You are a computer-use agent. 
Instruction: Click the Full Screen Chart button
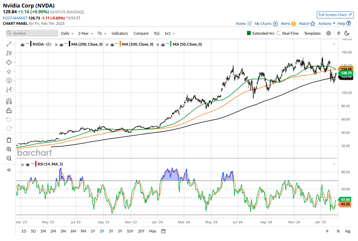(335, 15)
